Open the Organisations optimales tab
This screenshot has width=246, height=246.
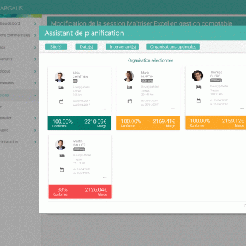coord(173,47)
